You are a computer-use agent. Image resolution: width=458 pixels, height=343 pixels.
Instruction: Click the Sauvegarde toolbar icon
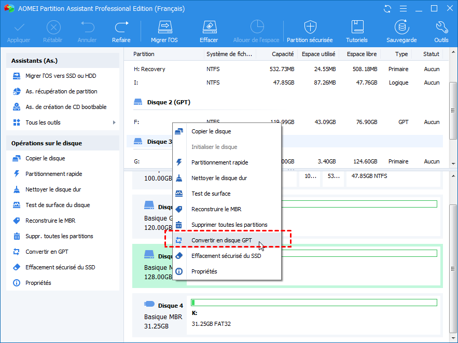coord(401,27)
